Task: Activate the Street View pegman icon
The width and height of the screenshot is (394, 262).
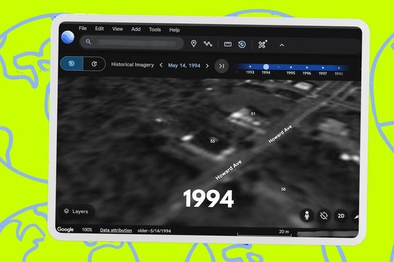Action: (307, 215)
